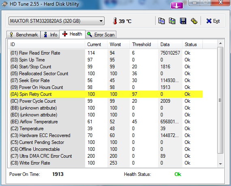
Task: Select the (04) Start/Stop Count row
Action: pyautogui.click(x=106, y=67)
